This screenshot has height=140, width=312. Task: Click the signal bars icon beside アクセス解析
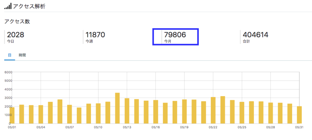click(8, 7)
